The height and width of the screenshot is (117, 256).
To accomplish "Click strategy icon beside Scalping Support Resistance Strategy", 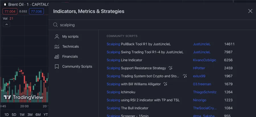I will pyautogui.click(x=170, y=68).
